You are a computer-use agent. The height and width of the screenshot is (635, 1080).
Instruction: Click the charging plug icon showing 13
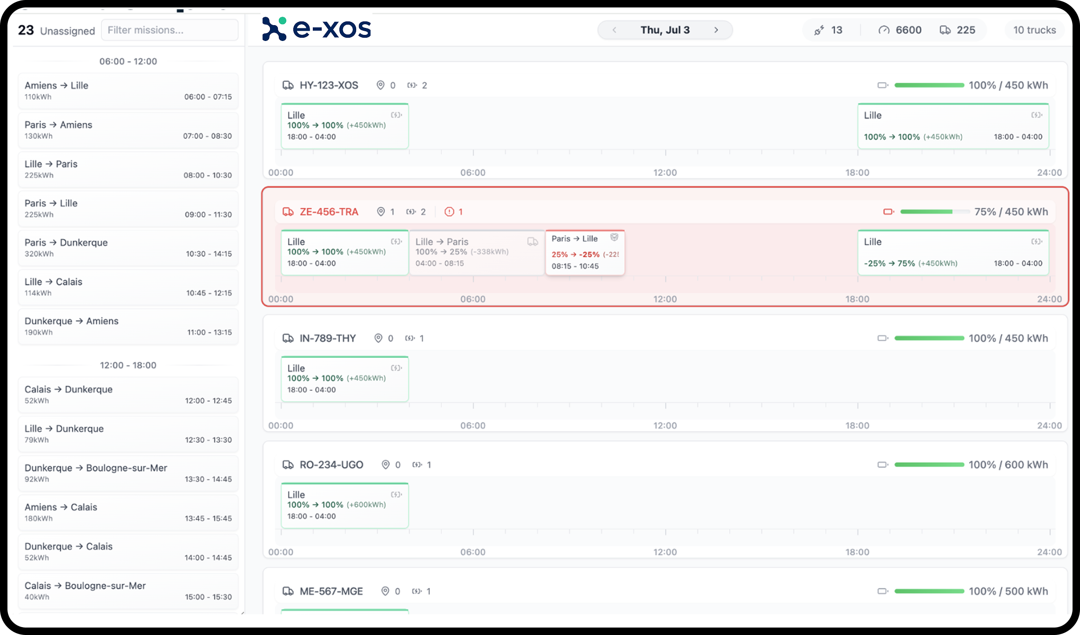819,31
